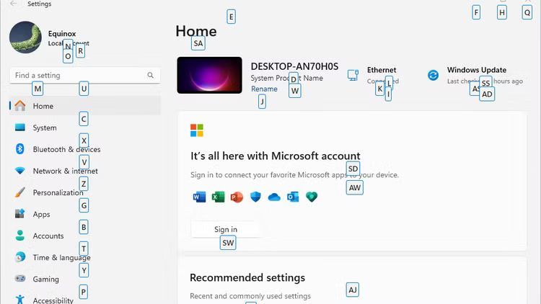541x304 pixels.
Task: Click the Bluetooth icon in sidebar
Action: [20, 148]
